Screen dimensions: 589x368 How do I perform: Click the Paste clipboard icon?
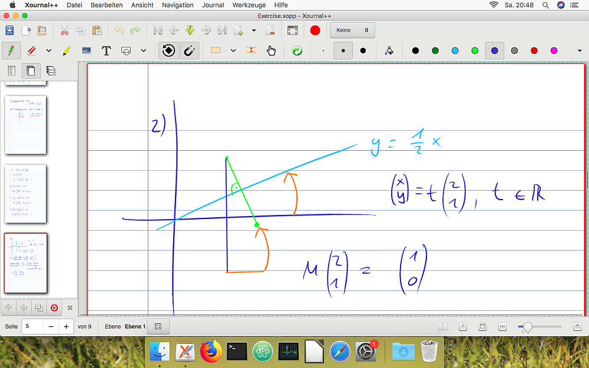(97, 31)
